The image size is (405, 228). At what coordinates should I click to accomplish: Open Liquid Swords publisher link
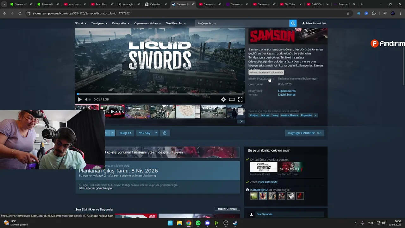click(x=287, y=95)
